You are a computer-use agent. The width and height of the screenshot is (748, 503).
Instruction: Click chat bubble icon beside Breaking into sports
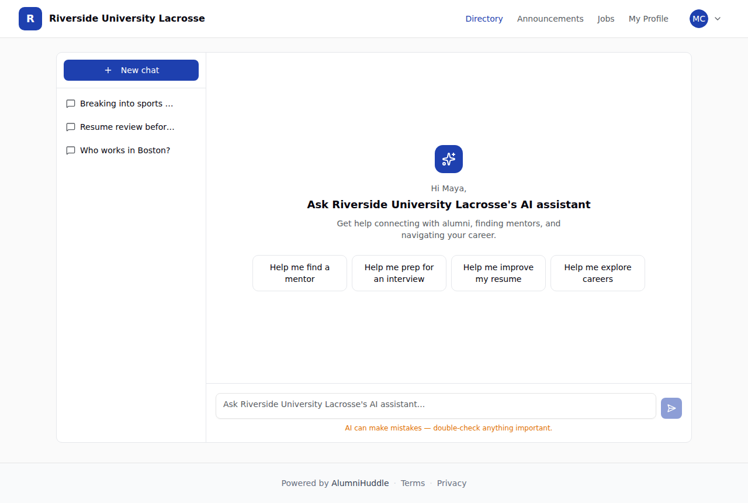coord(71,104)
